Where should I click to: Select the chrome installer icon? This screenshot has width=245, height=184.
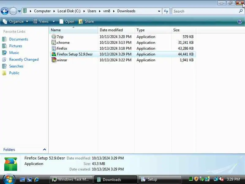54,42
